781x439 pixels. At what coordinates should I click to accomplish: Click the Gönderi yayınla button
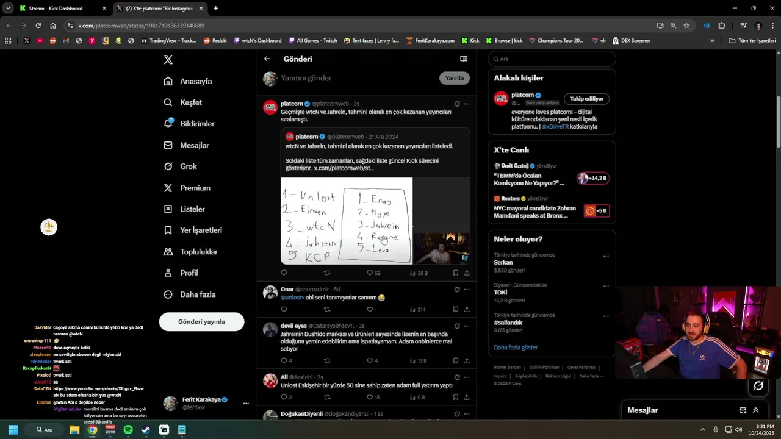(201, 322)
